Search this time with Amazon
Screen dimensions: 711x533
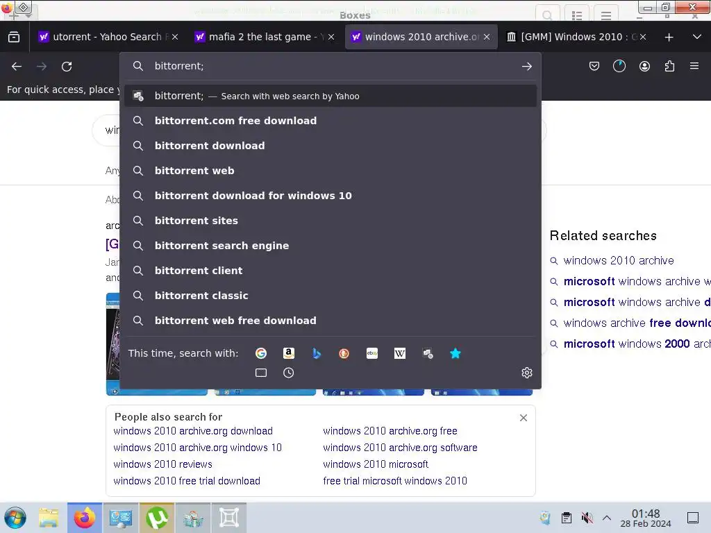click(x=289, y=353)
